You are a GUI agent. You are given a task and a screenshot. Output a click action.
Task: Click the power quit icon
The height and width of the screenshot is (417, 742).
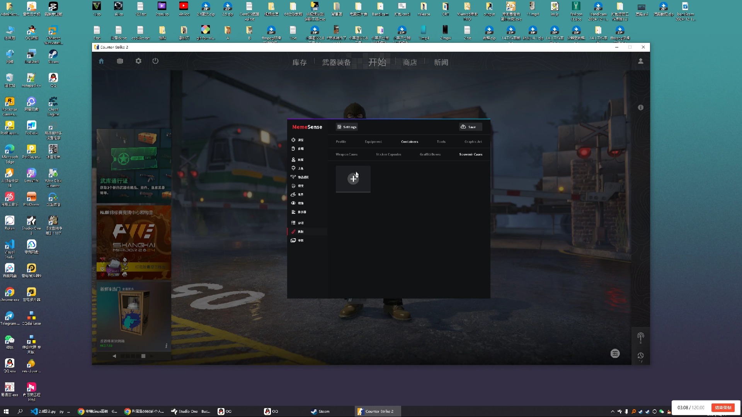tap(155, 61)
